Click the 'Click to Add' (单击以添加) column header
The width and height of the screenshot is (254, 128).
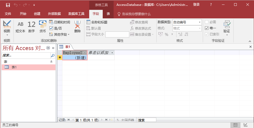(x=99, y=53)
